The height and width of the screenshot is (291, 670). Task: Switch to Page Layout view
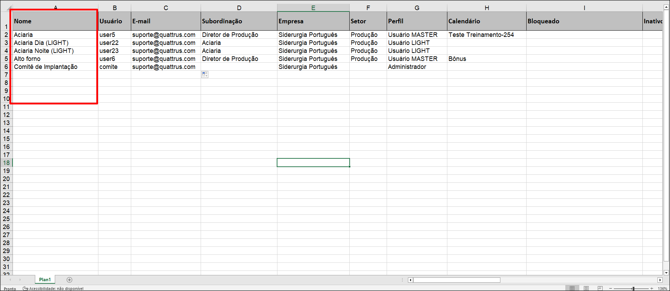[586, 288]
